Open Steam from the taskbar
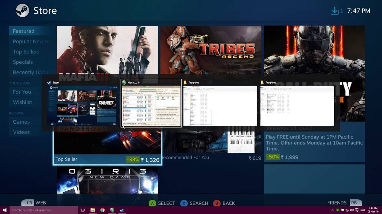The height and width of the screenshot is (214, 382). click(122, 210)
